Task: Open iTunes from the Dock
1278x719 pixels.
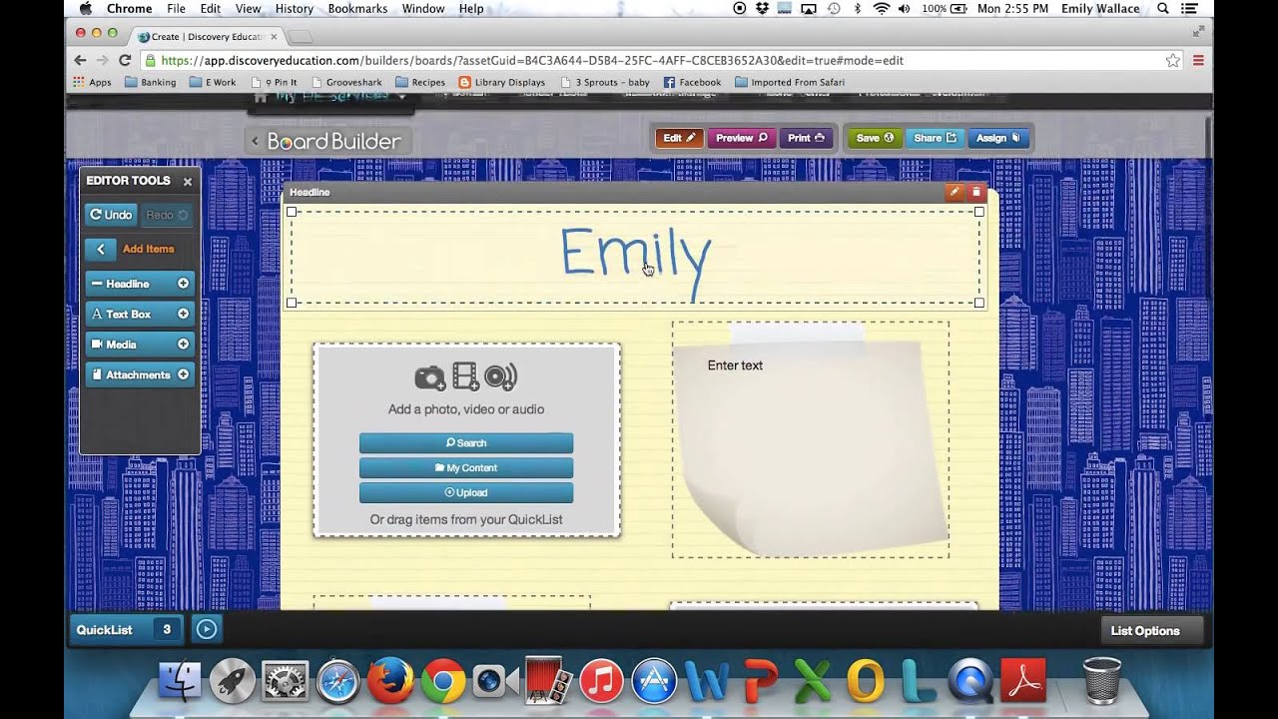Action: tap(601, 683)
